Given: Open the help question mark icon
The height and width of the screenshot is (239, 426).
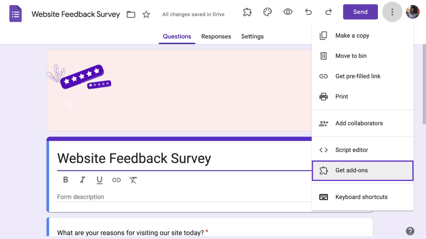Looking at the screenshot, I should (410, 231).
